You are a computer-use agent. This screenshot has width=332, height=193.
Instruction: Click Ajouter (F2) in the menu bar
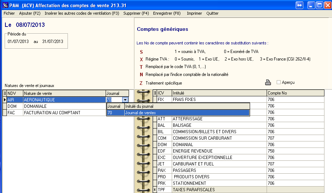click(x=29, y=13)
